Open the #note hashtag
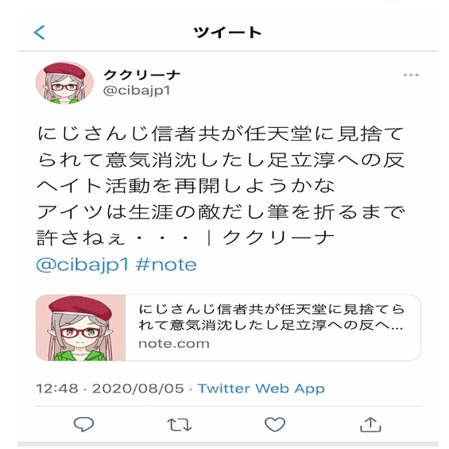Image resolution: width=449 pixels, height=449 pixels. point(166,265)
